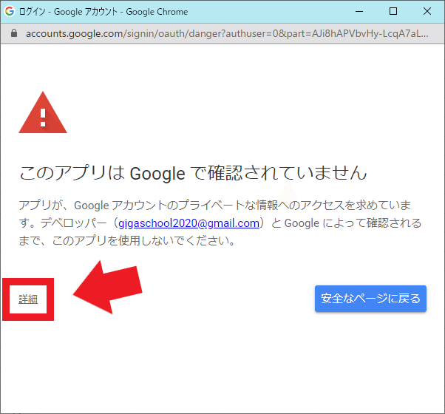Viewport: 445px width, 414px height.
Task: Minimize the Google Chrome login window
Action: pyautogui.click(x=359, y=11)
